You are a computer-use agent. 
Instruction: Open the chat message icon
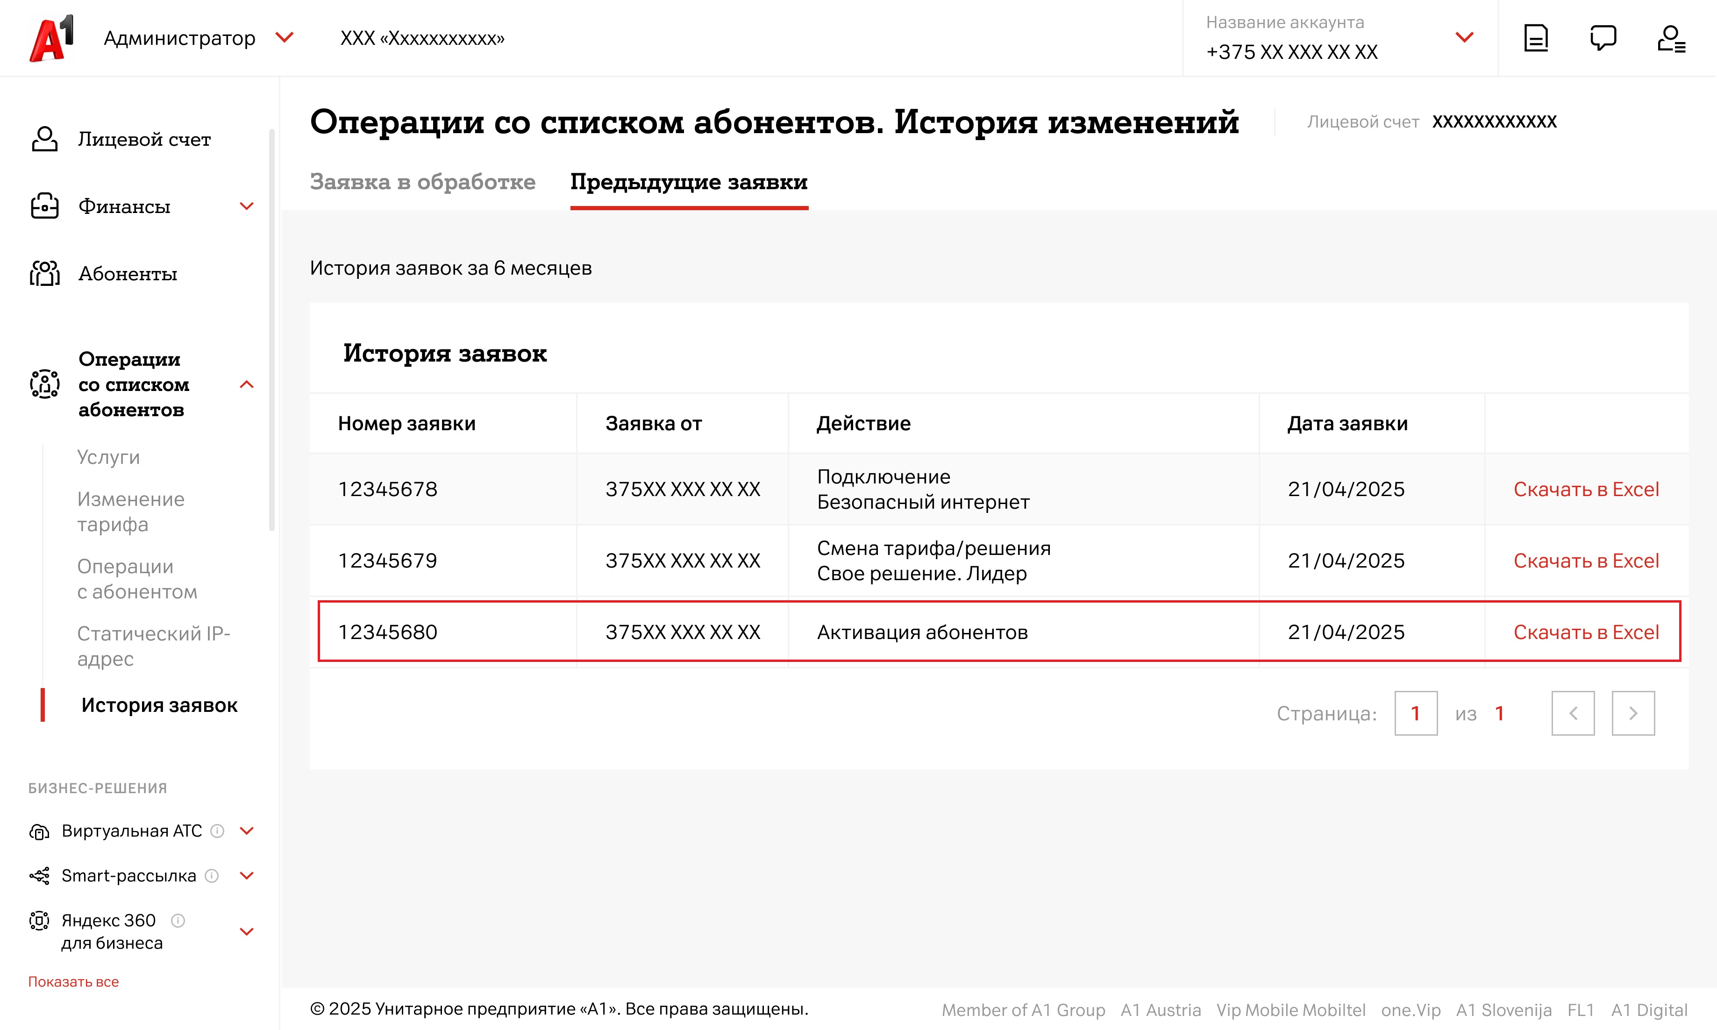1603,38
